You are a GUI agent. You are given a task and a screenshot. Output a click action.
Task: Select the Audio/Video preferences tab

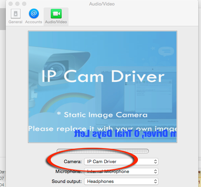pos(56,16)
